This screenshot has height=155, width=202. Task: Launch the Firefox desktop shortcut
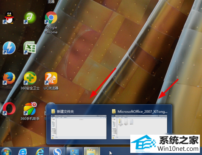pos(9,78)
